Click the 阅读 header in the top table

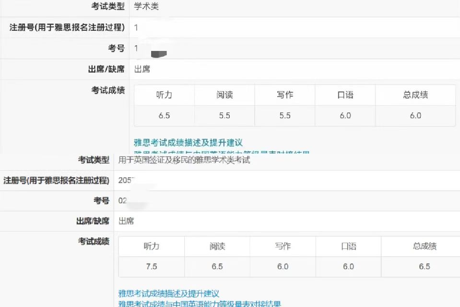coord(224,95)
